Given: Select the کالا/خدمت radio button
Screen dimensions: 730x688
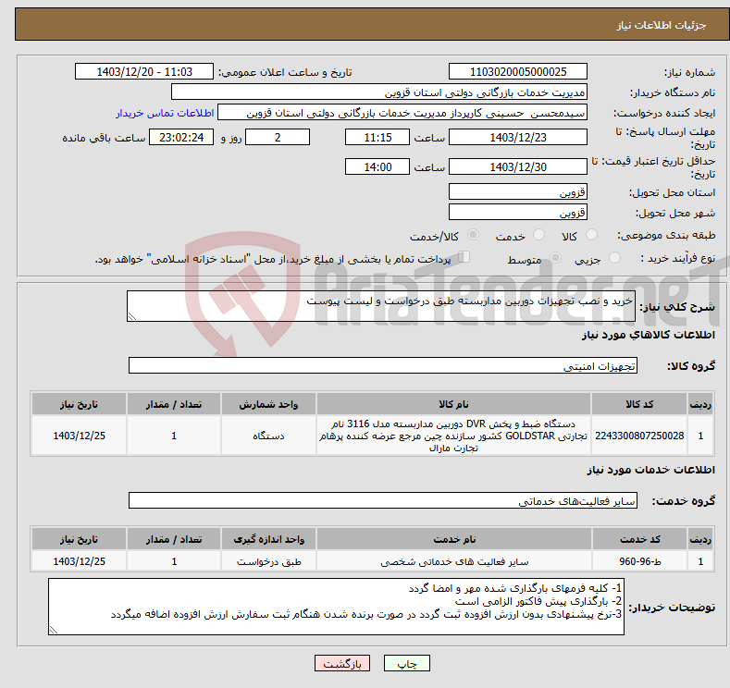Looking at the screenshot, I should (x=473, y=235).
